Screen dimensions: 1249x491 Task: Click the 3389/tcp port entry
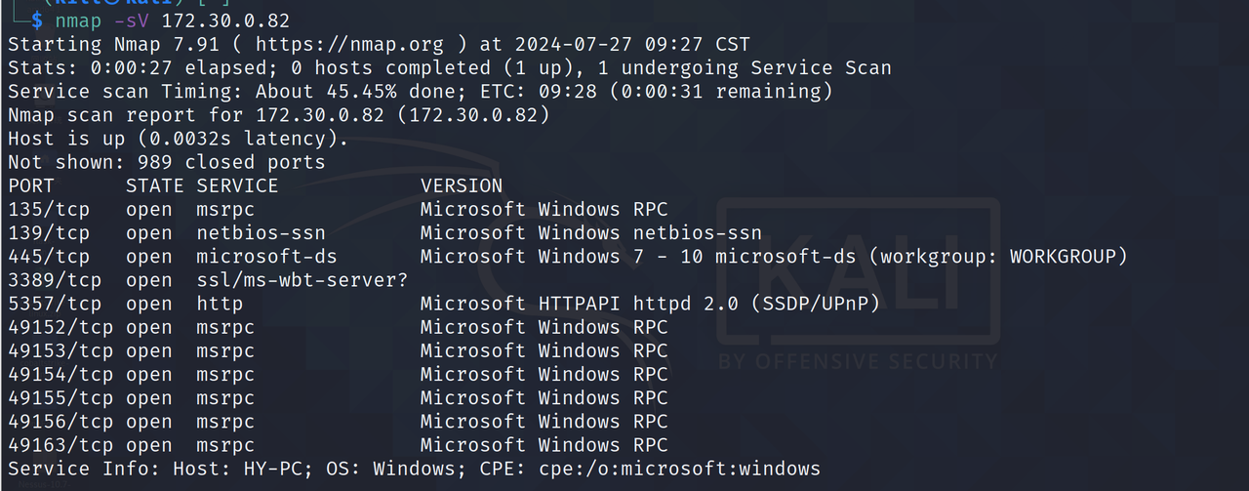click(x=55, y=280)
